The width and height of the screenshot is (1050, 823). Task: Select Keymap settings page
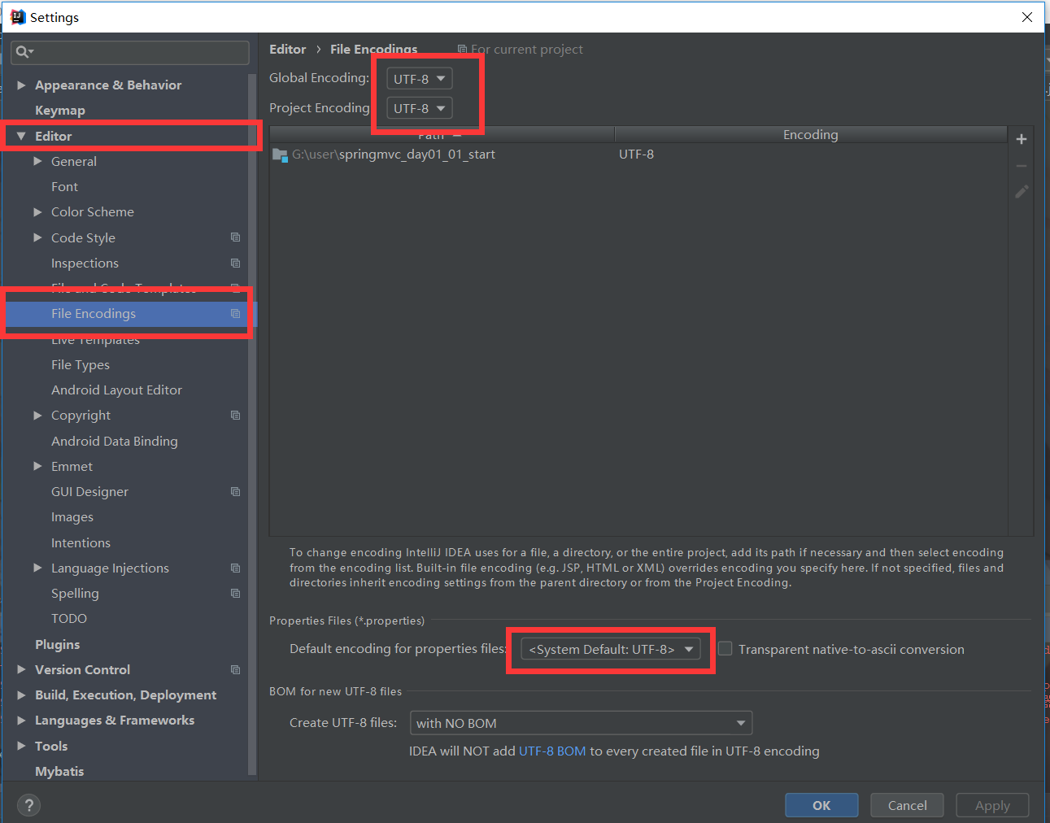[60, 111]
